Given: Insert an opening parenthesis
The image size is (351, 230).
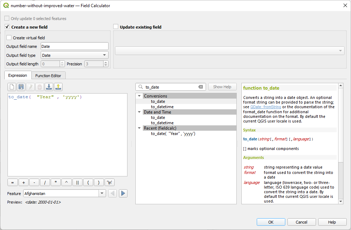Looking at the screenshot, I should tap(88, 182).
